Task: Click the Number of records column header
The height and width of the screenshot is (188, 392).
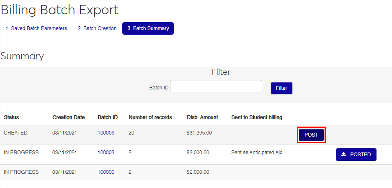Action: pos(150,117)
